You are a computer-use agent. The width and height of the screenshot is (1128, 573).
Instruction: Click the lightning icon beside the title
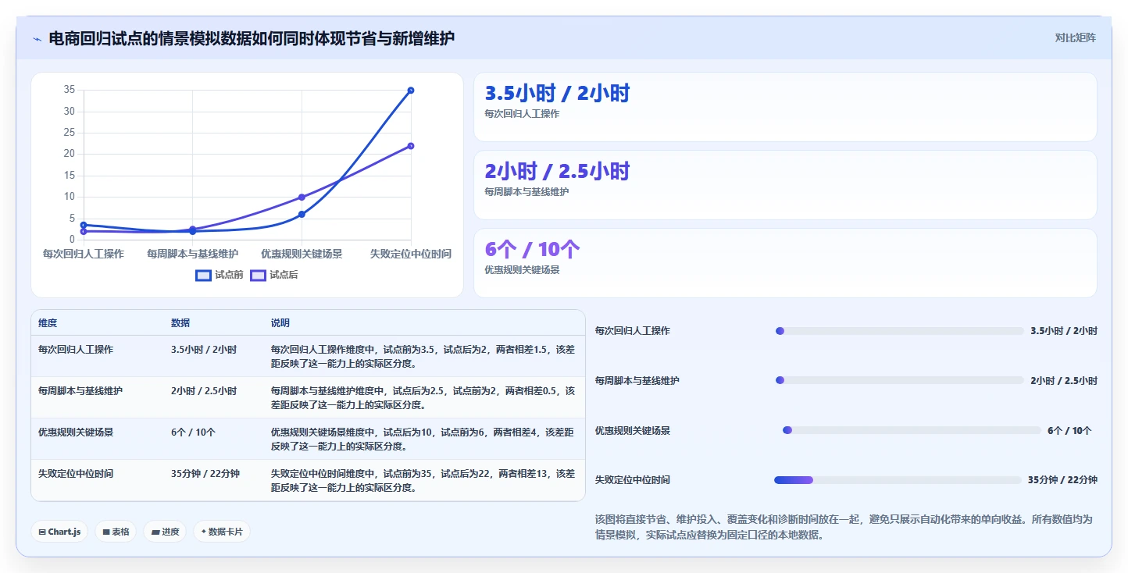(37, 38)
